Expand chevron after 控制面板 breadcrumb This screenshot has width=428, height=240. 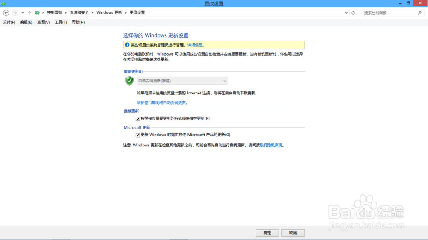coord(66,12)
